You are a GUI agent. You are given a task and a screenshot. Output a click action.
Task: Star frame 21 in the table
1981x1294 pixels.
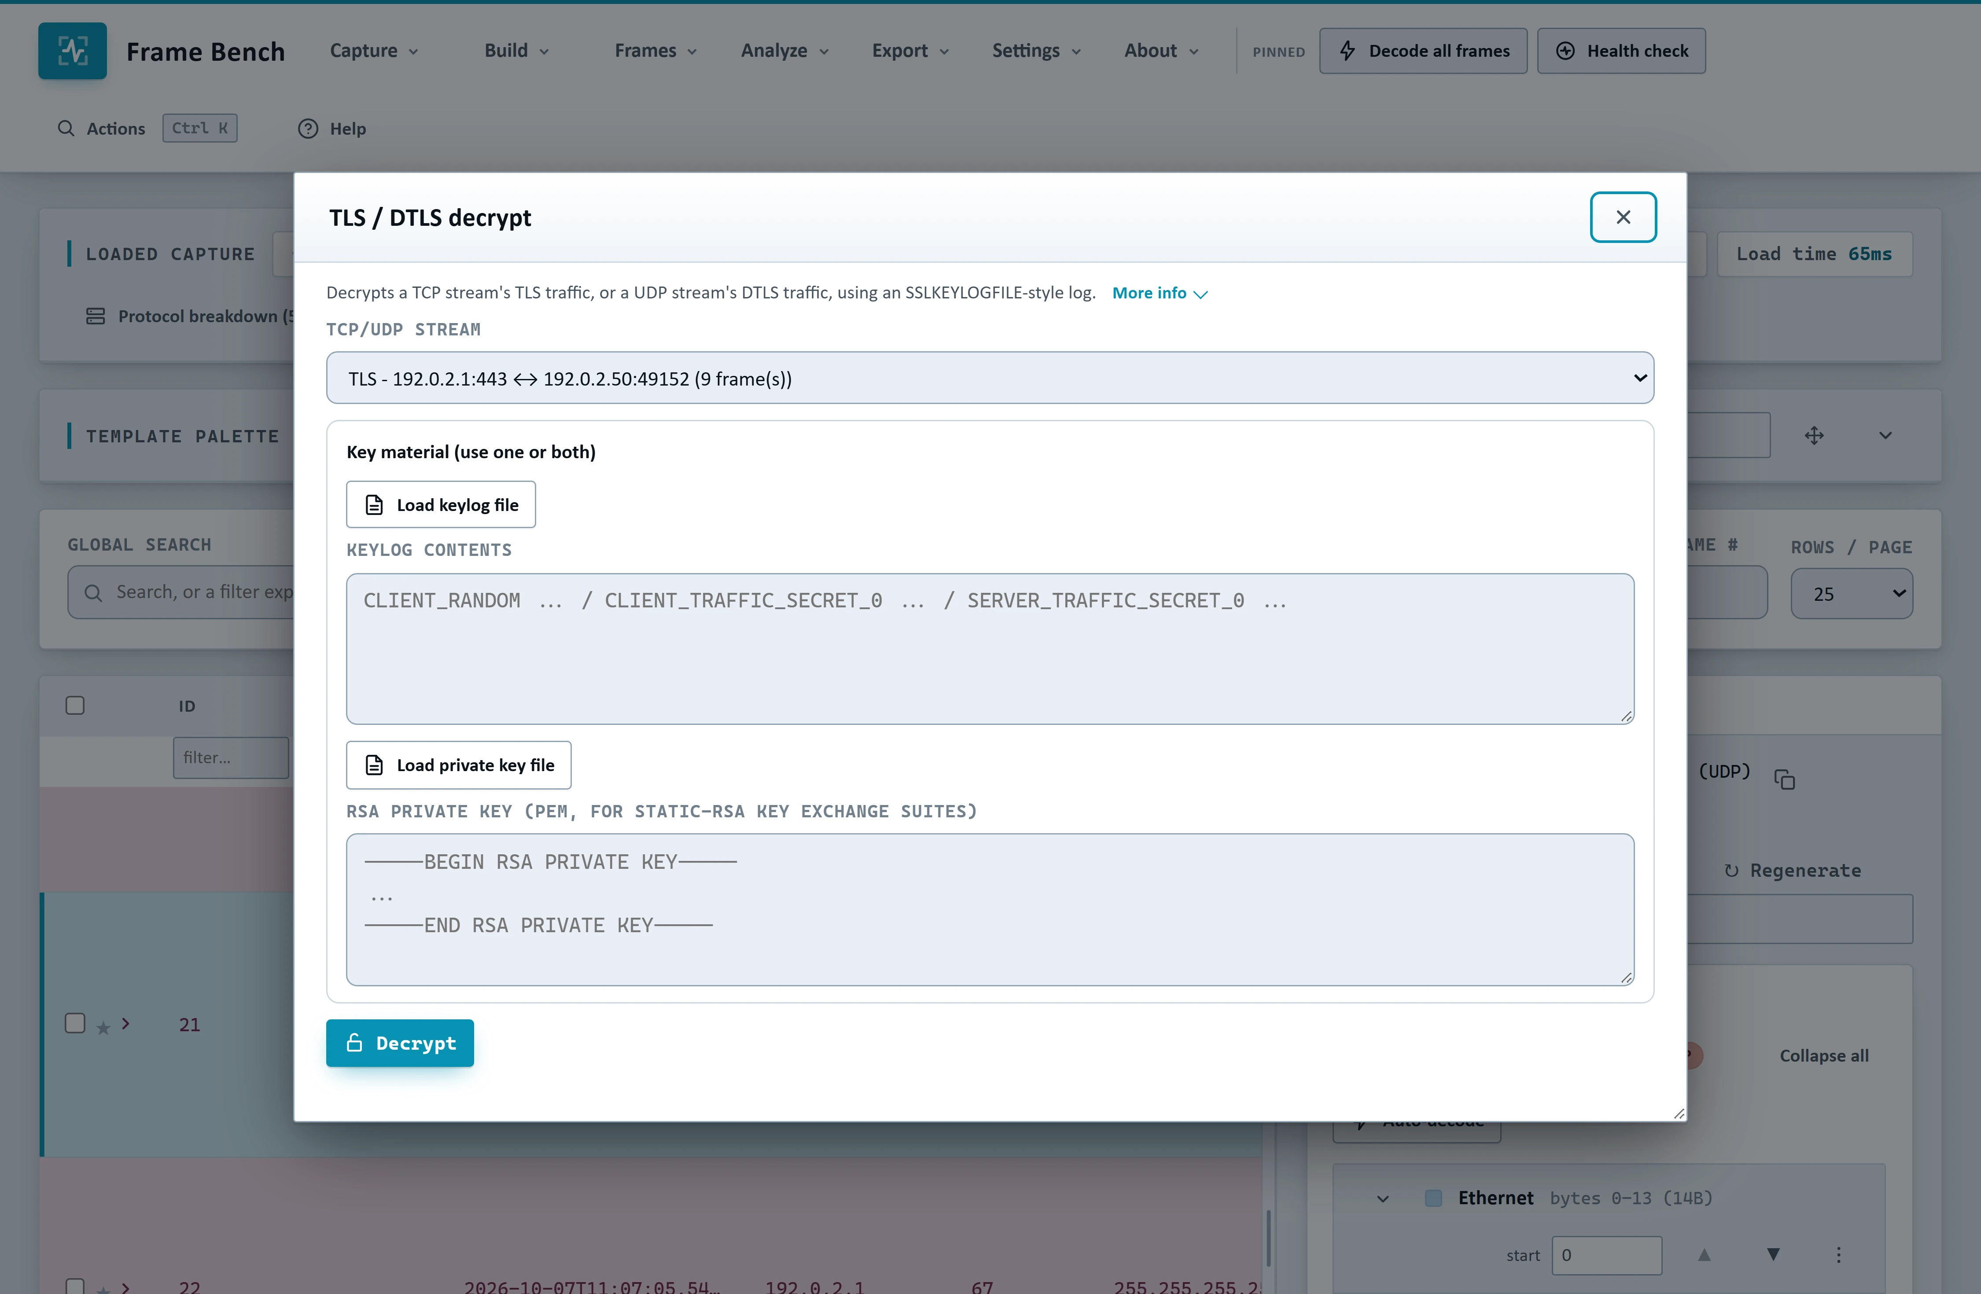coord(103,1028)
